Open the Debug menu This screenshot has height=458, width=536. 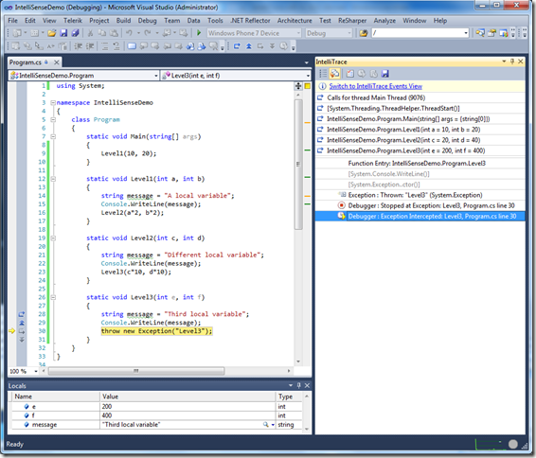click(x=147, y=21)
